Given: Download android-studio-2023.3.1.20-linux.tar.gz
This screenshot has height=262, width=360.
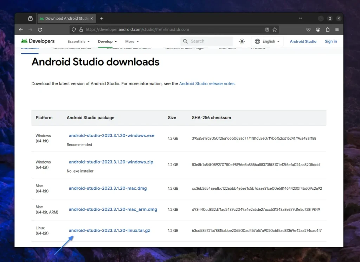Looking at the screenshot, I should (x=109, y=230).
